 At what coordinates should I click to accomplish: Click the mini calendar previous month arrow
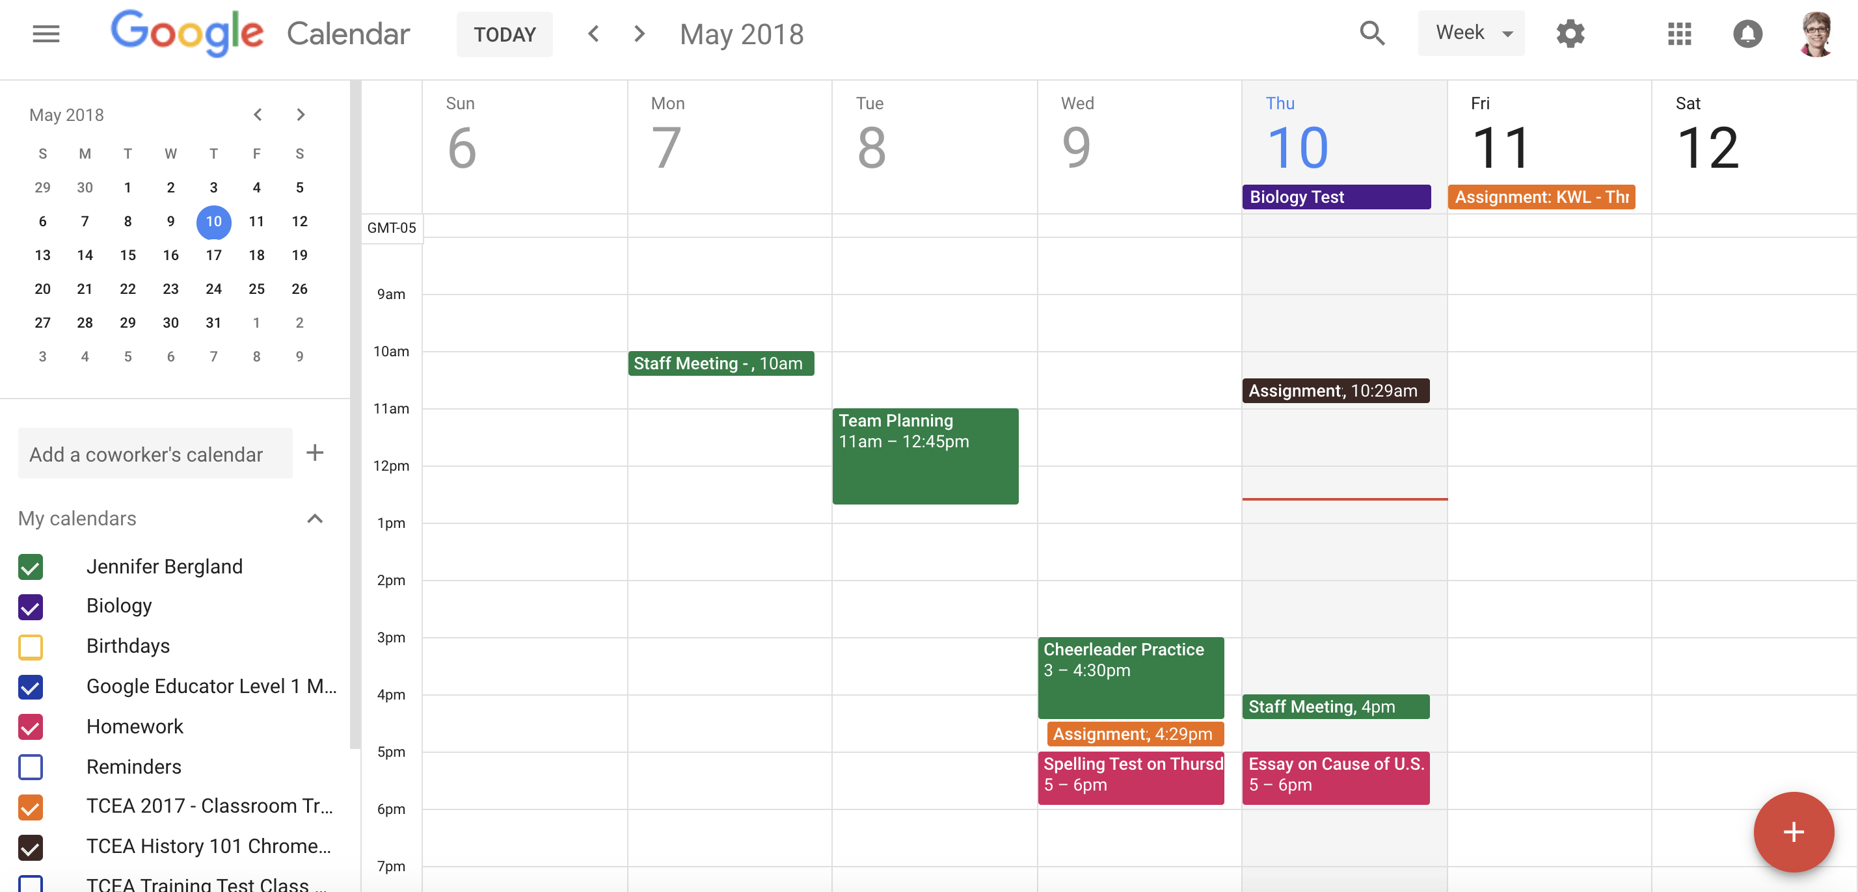point(256,112)
